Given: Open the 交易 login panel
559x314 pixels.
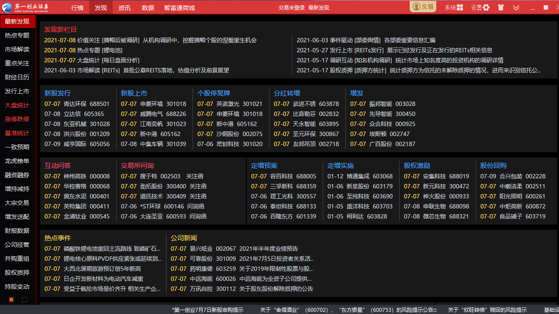Looking at the screenshot, I should pyautogui.click(x=422, y=7).
